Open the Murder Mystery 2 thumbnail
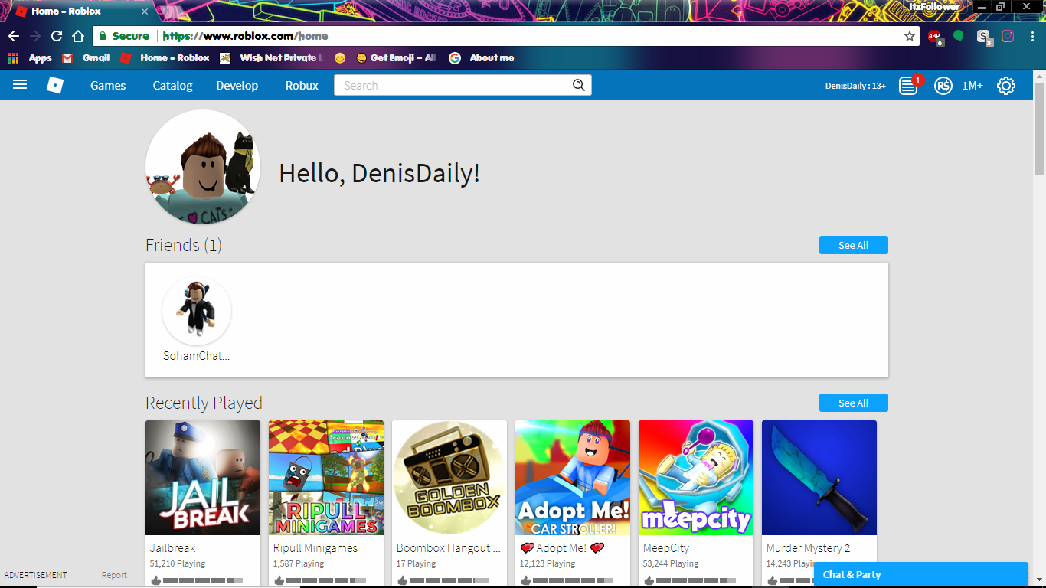1046x588 pixels. [x=819, y=478]
